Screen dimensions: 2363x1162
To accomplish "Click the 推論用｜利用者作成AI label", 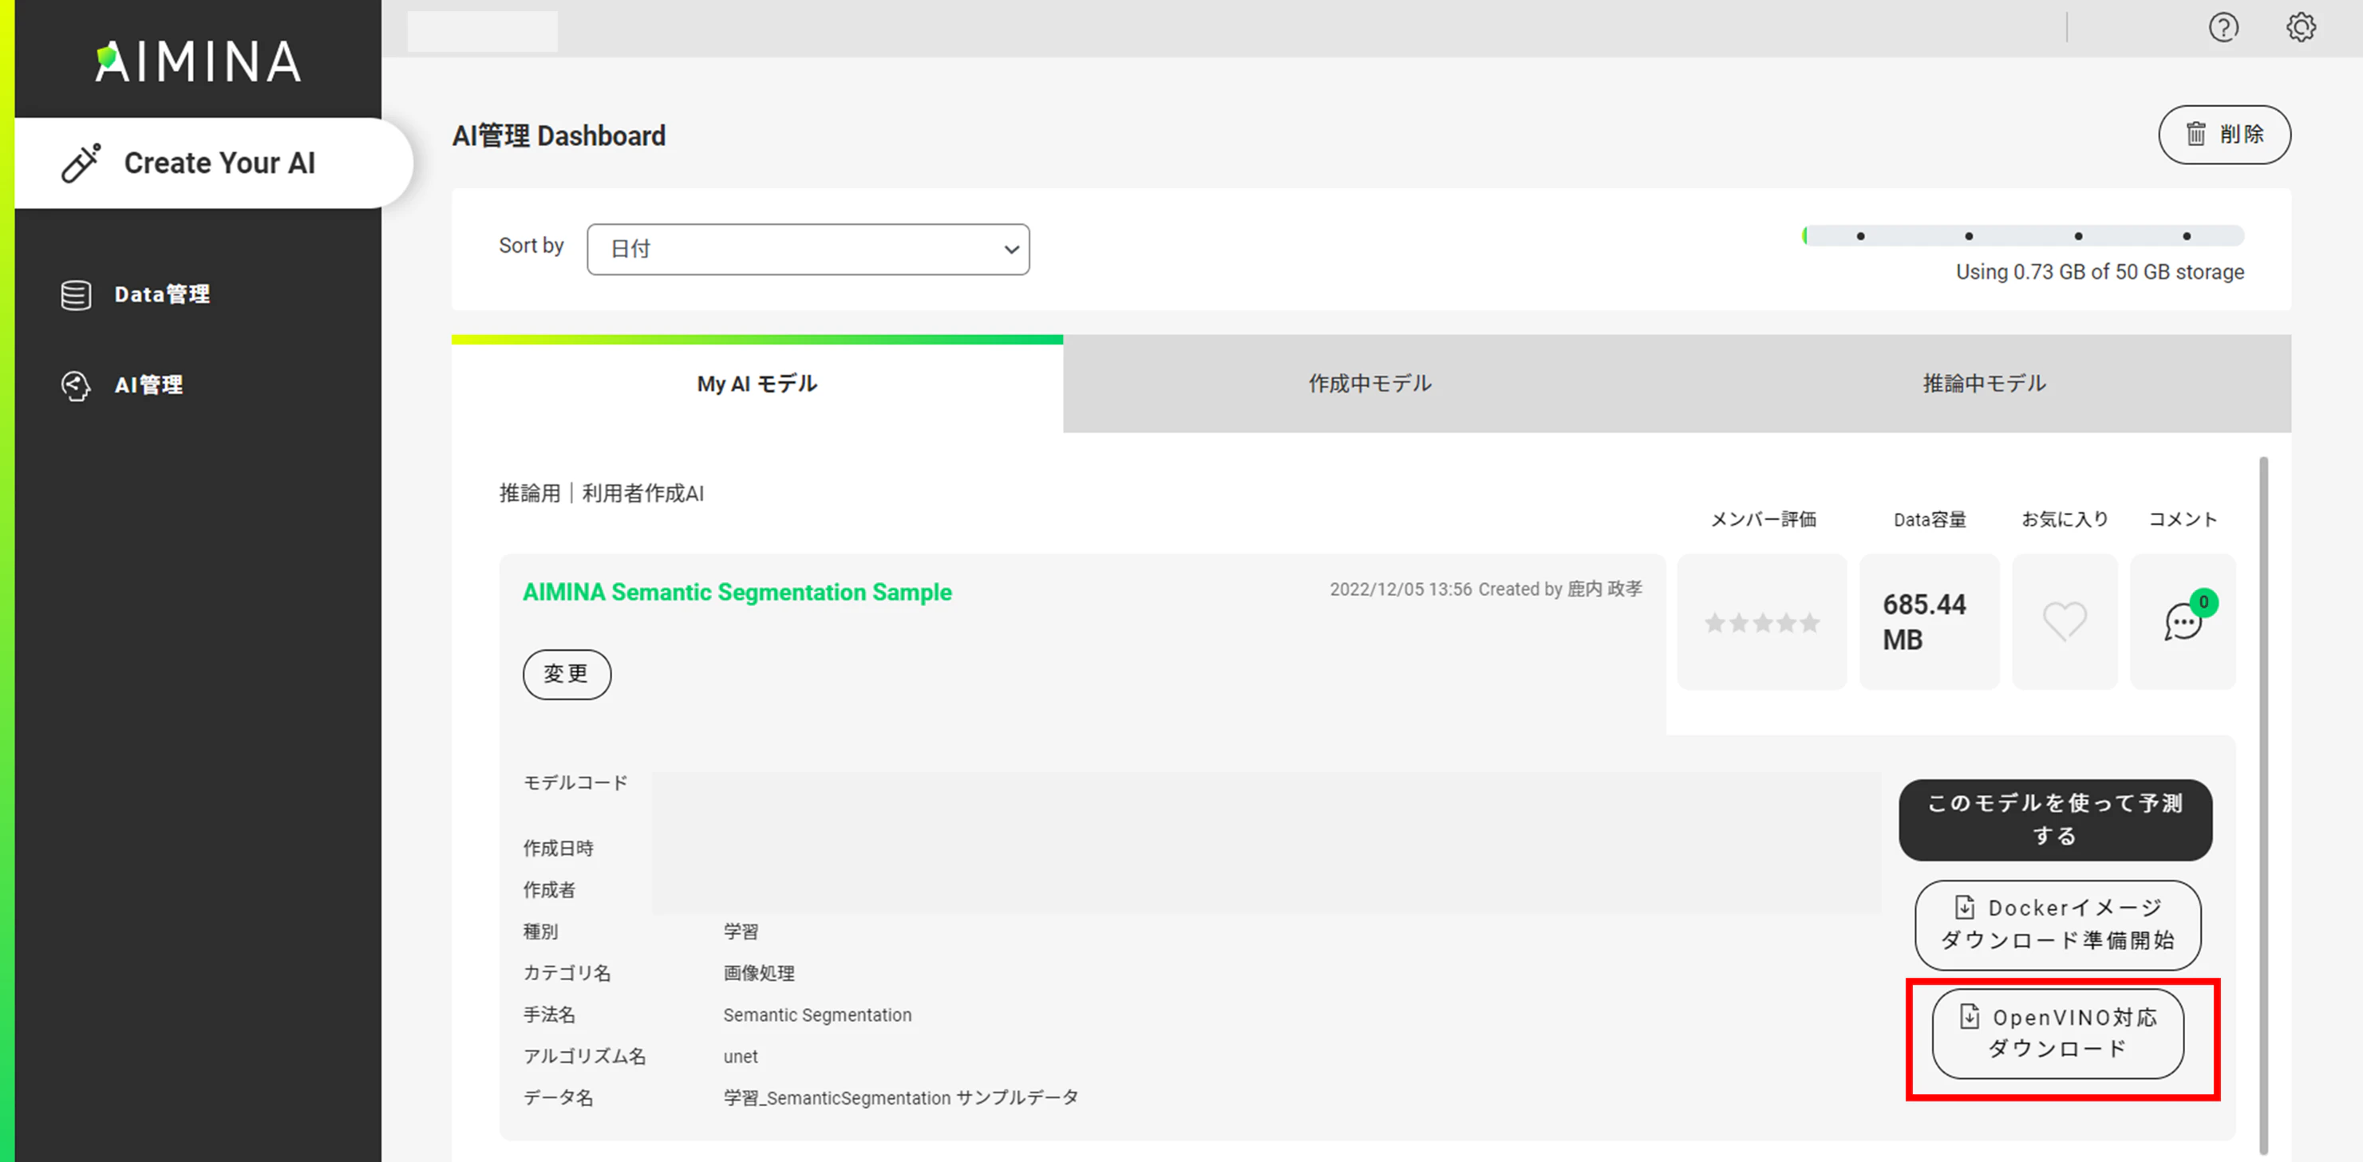I will pos(602,493).
